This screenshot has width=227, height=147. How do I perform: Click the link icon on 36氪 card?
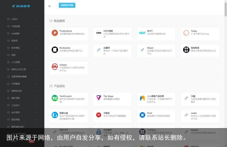coord(186,98)
